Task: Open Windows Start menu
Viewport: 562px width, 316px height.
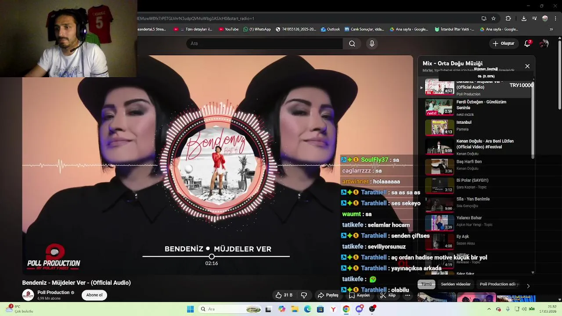Action: (190, 309)
